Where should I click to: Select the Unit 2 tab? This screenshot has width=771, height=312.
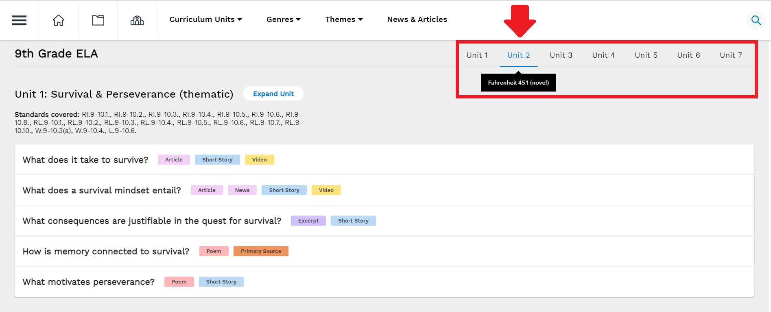click(518, 55)
